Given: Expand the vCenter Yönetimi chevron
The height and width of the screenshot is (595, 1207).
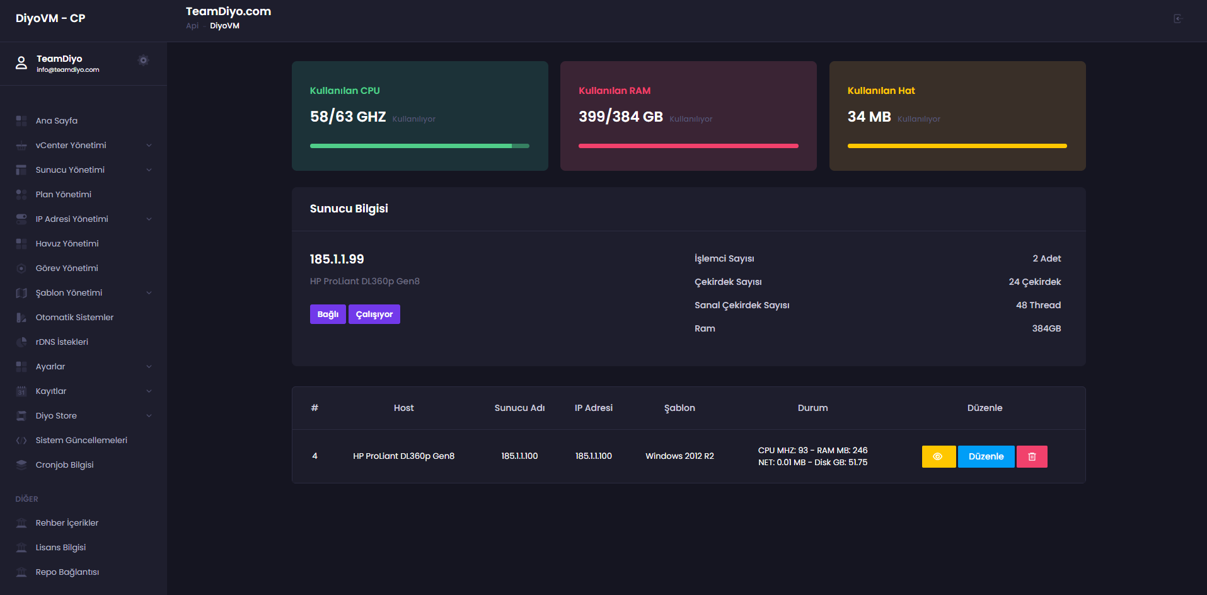Looking at the screenshot, I should (149, 145).
